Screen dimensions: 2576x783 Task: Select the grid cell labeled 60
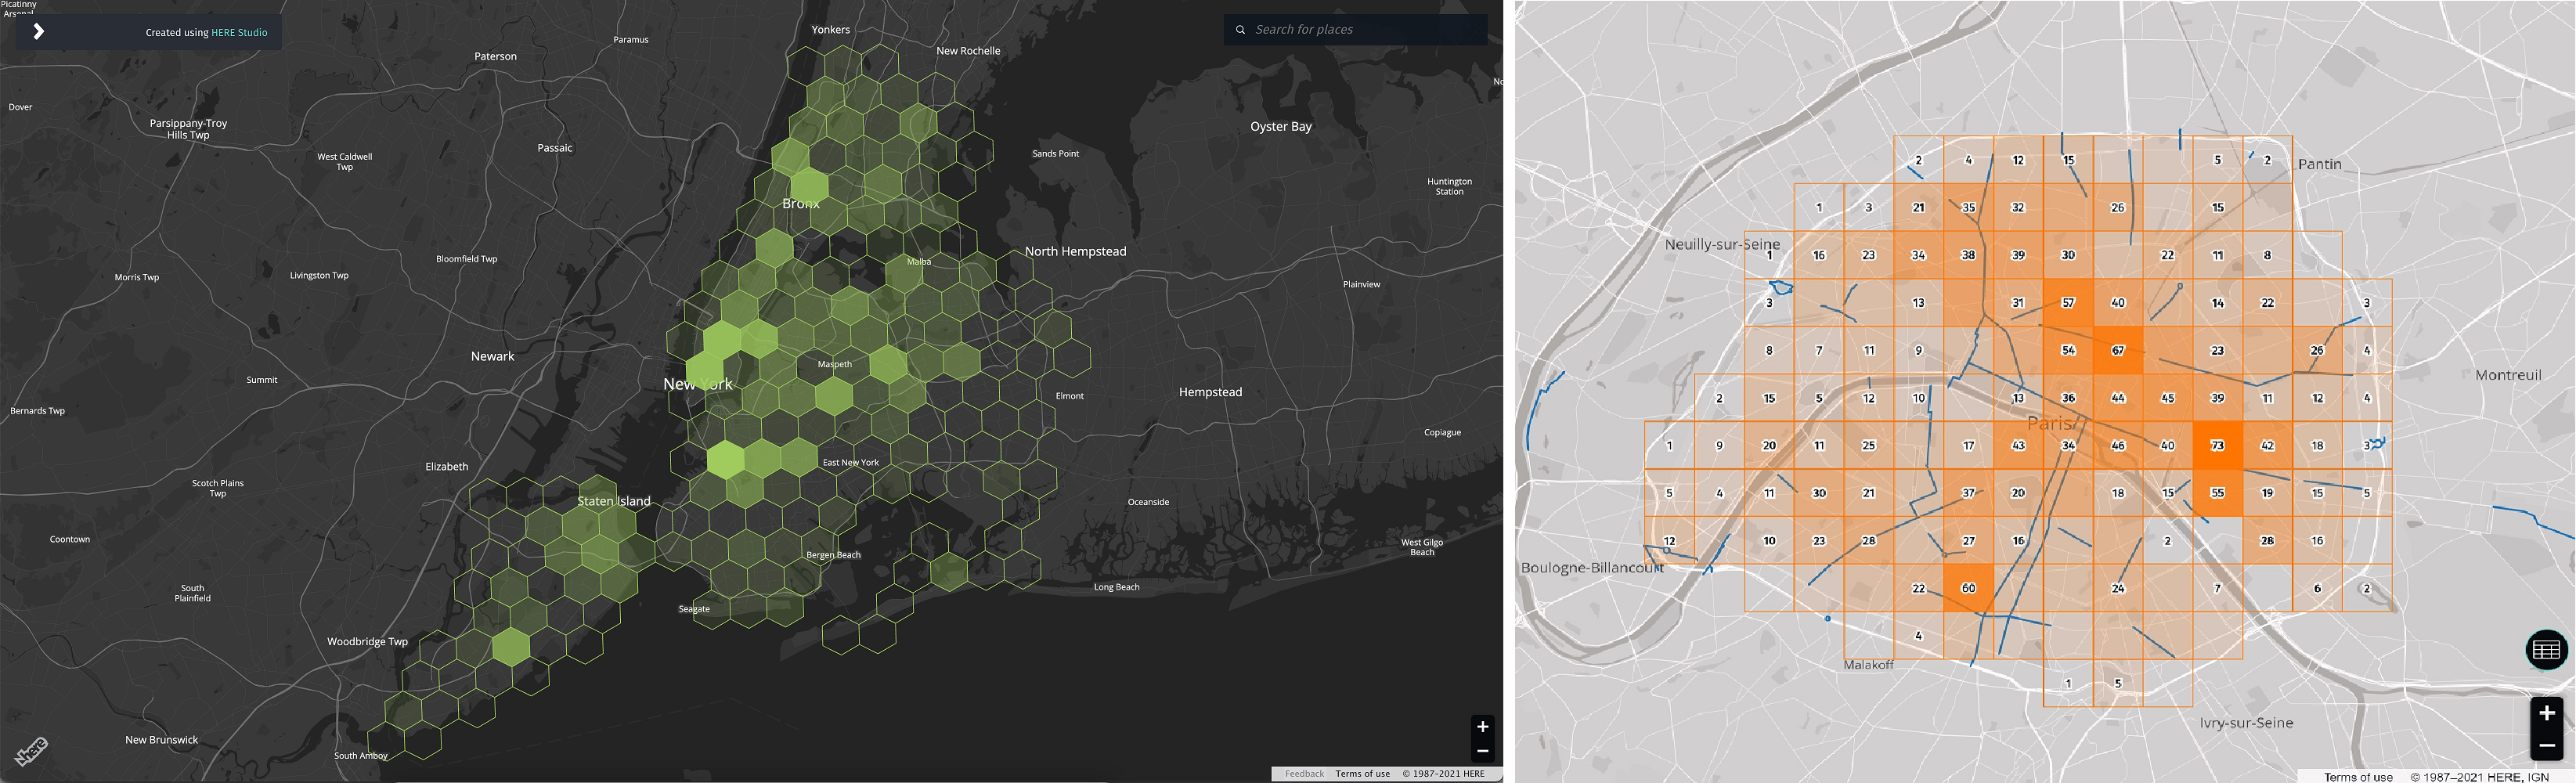(x=1968, y=588)
